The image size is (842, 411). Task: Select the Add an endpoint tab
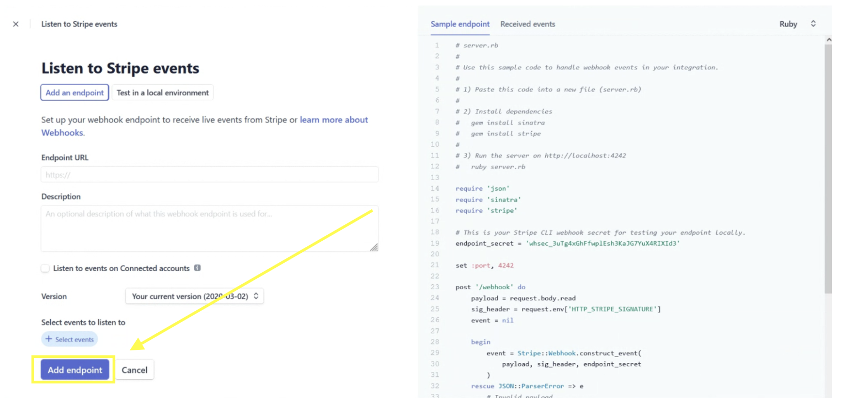(74, 93)
